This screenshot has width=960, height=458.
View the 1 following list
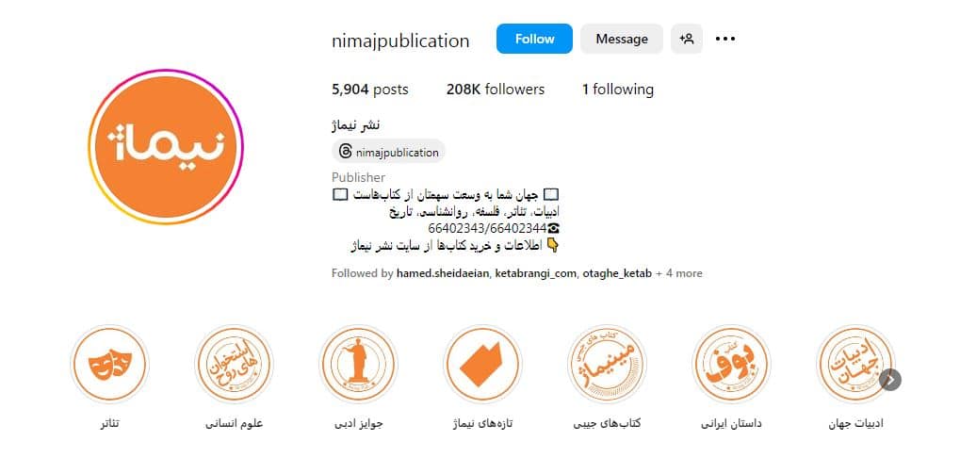point(618,90)
